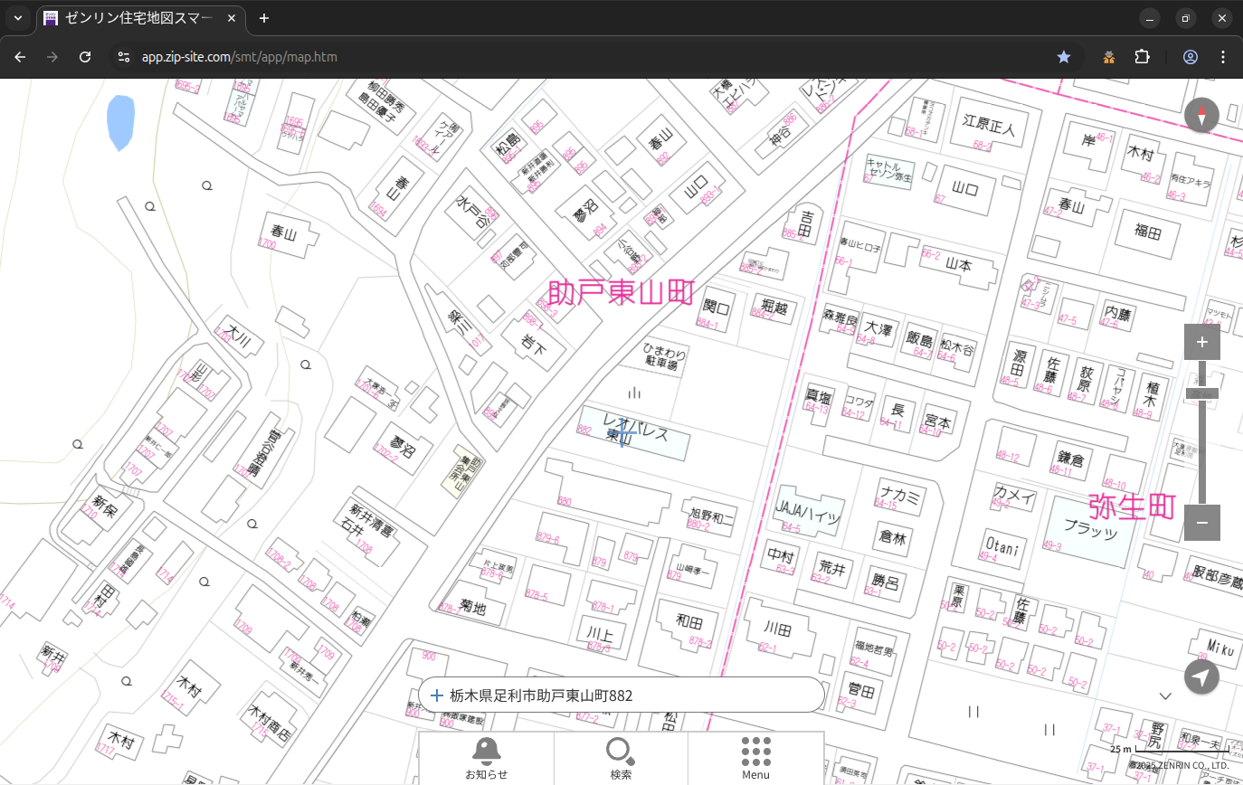
Task: Click the 栃木県足利市助戸東山町882 address field
Action: coord(624,695)
